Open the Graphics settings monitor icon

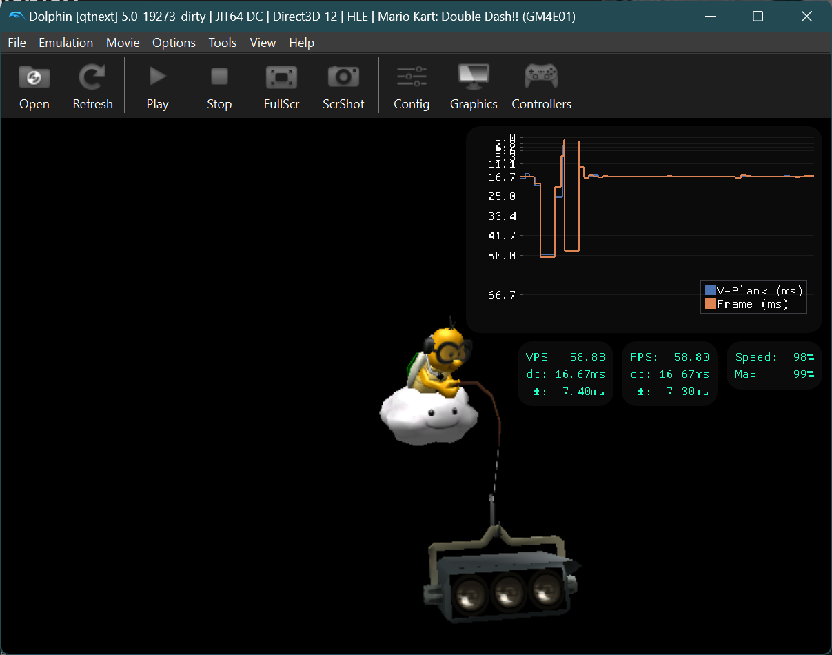[x=474, y=77]
